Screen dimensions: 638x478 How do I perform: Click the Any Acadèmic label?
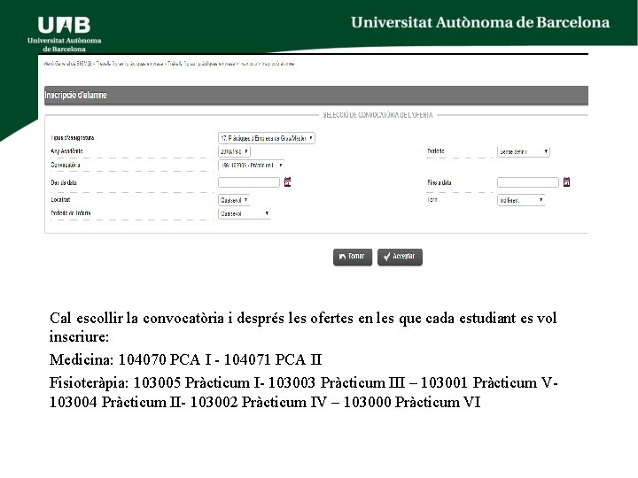point(66,150)
